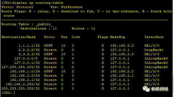Click the Pre column header

point(64,37)
